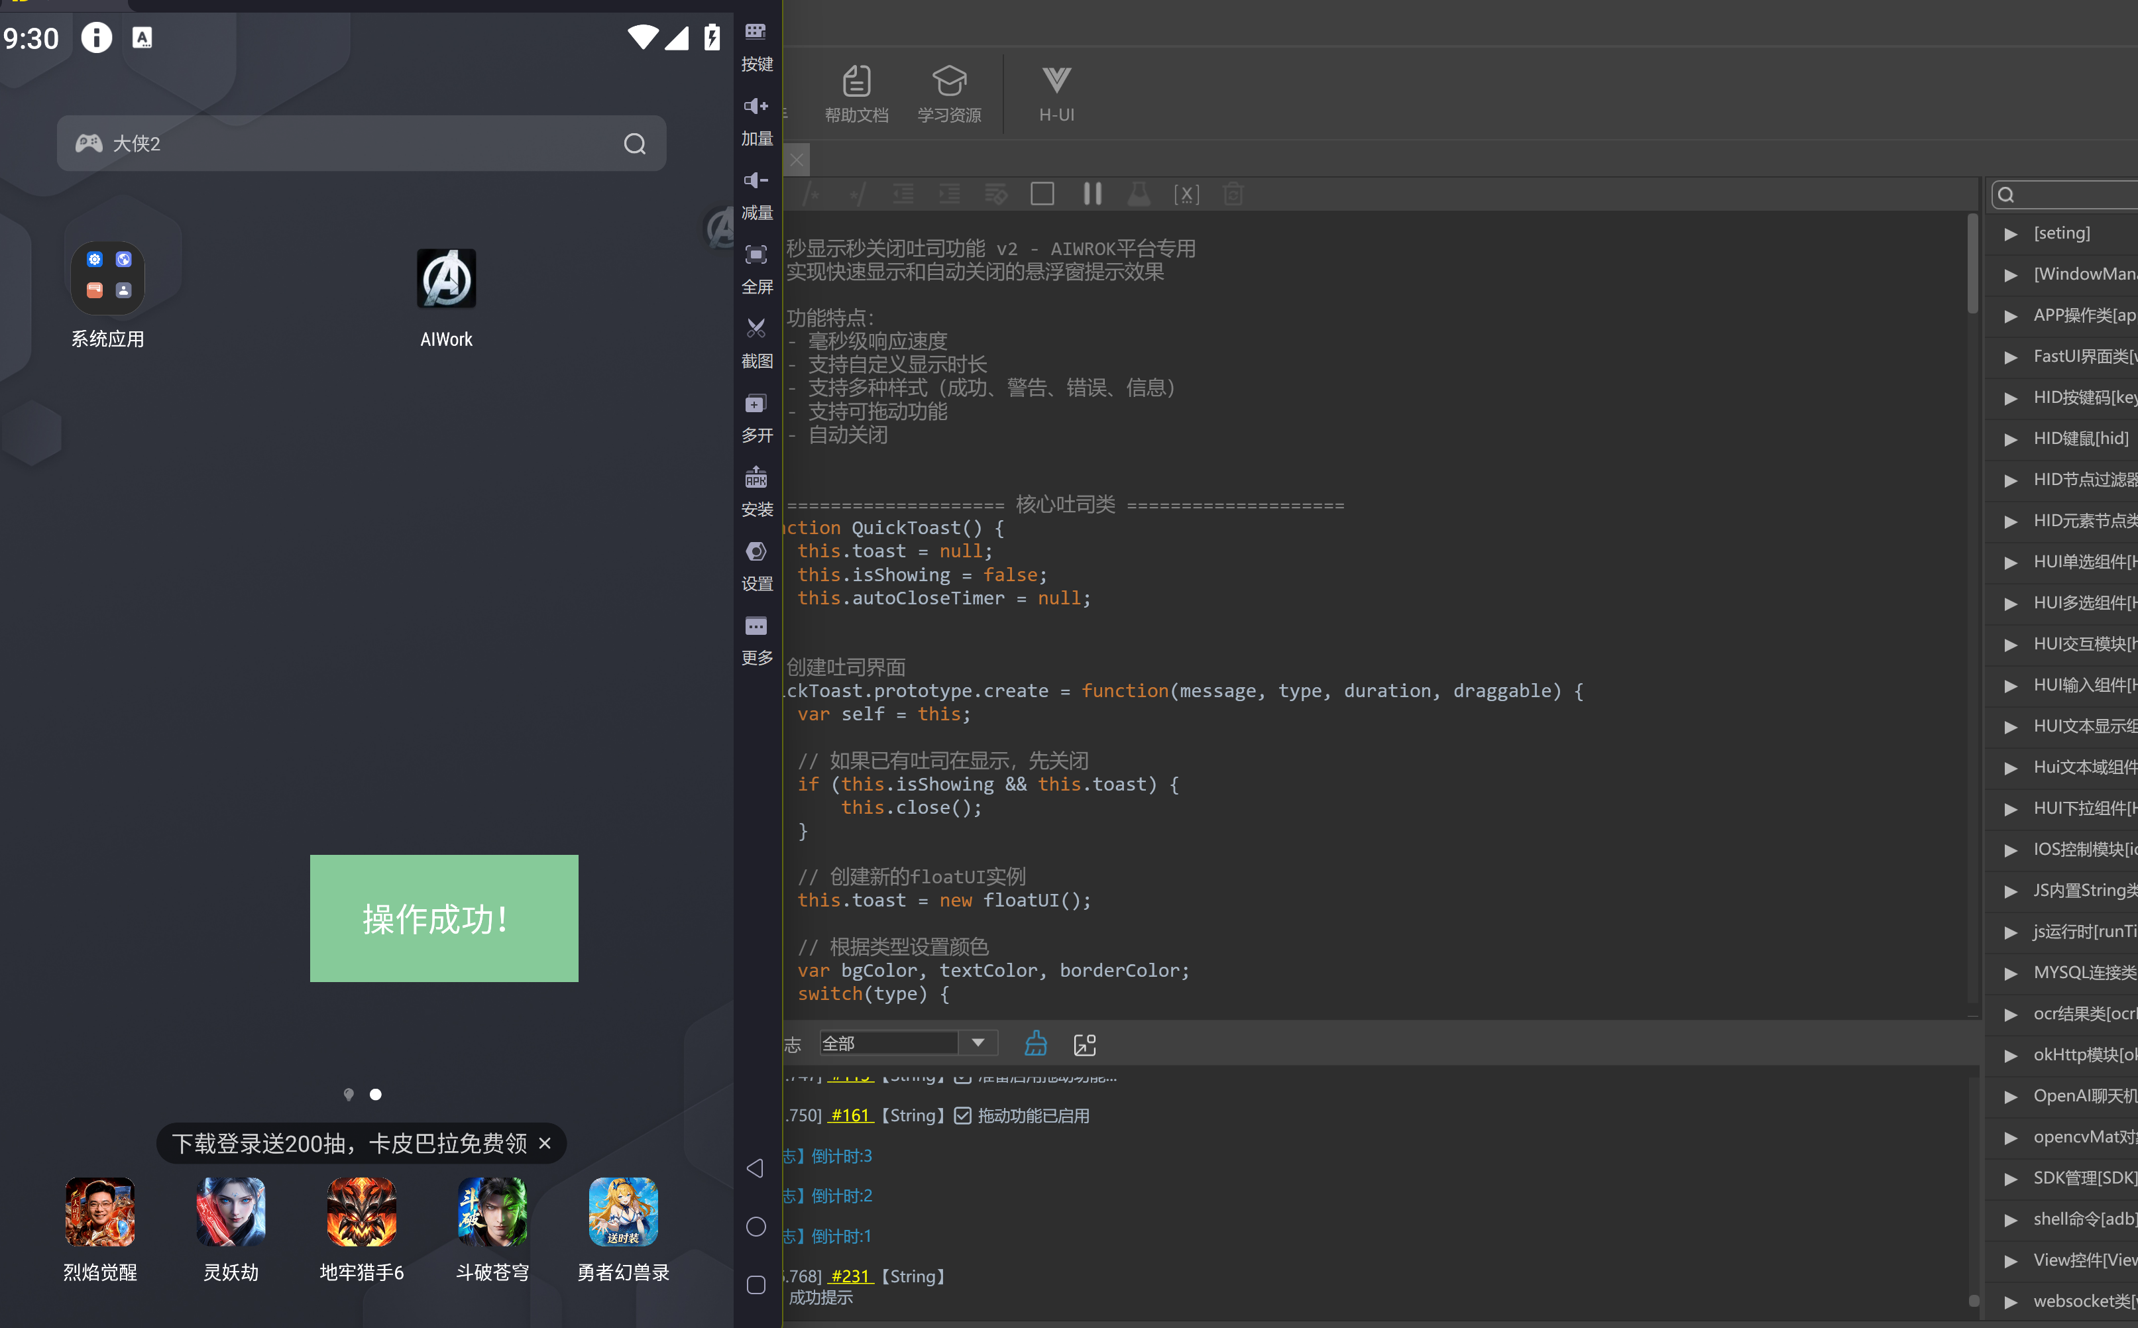Pause the script with the pause icon

[1092, 194]
